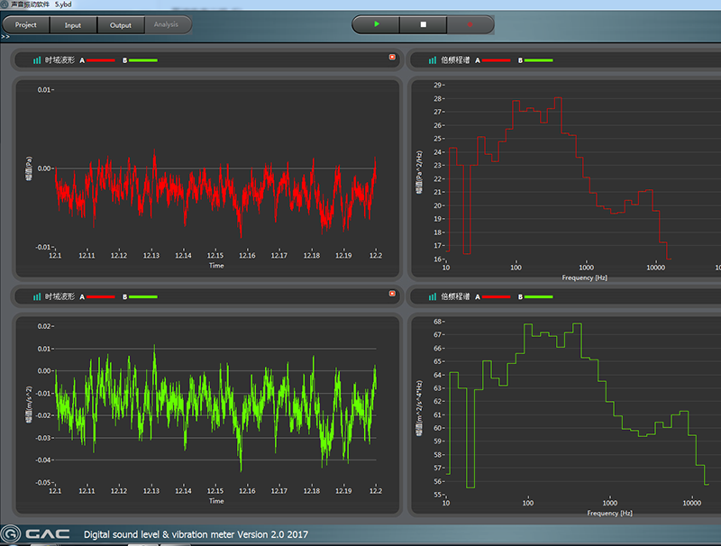Click the green acceleration waveform plot
Screen dimensions: 721x546
pos(215,409)
